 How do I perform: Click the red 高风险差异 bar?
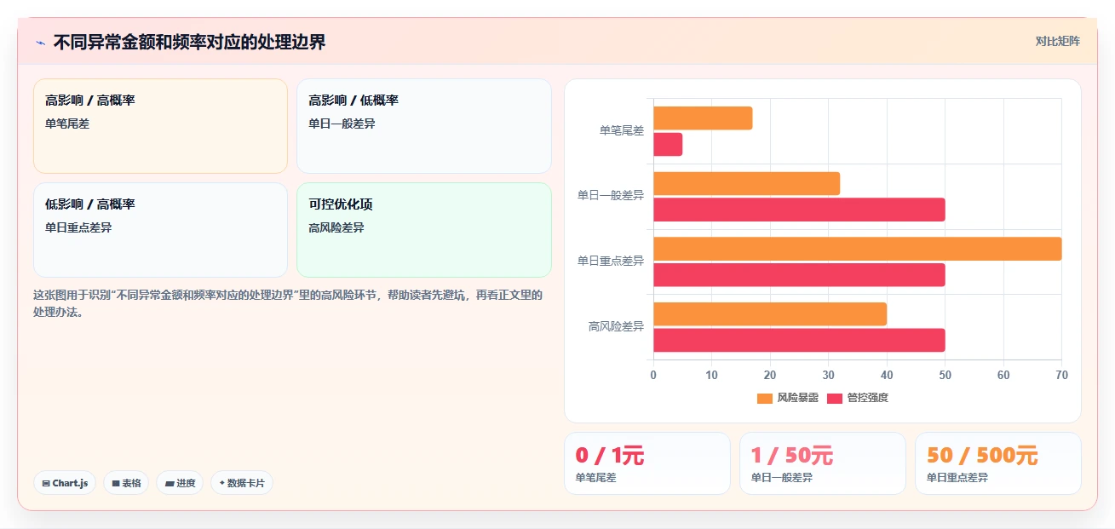pos(799,340)
